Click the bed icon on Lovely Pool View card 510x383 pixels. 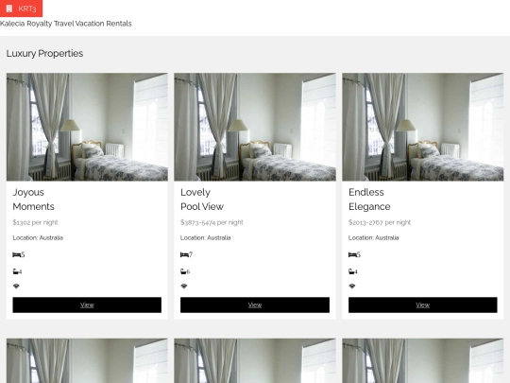click(x=184, y=254)
